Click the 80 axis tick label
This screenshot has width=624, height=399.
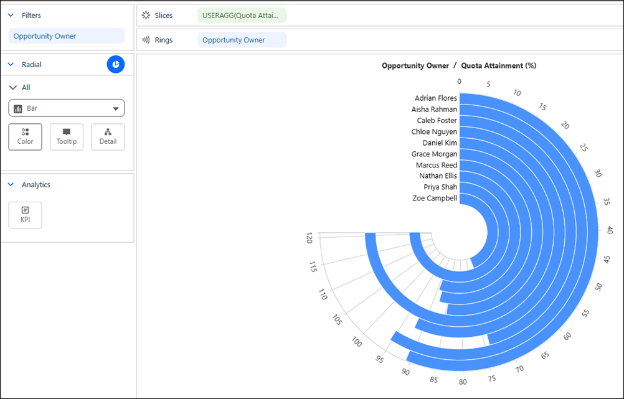coord(463,382)
